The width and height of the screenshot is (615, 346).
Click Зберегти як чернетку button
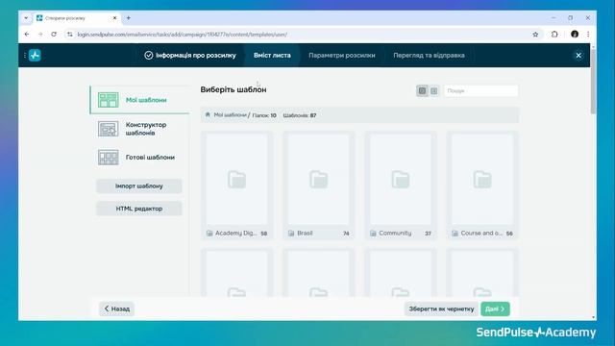pos(441,309)
